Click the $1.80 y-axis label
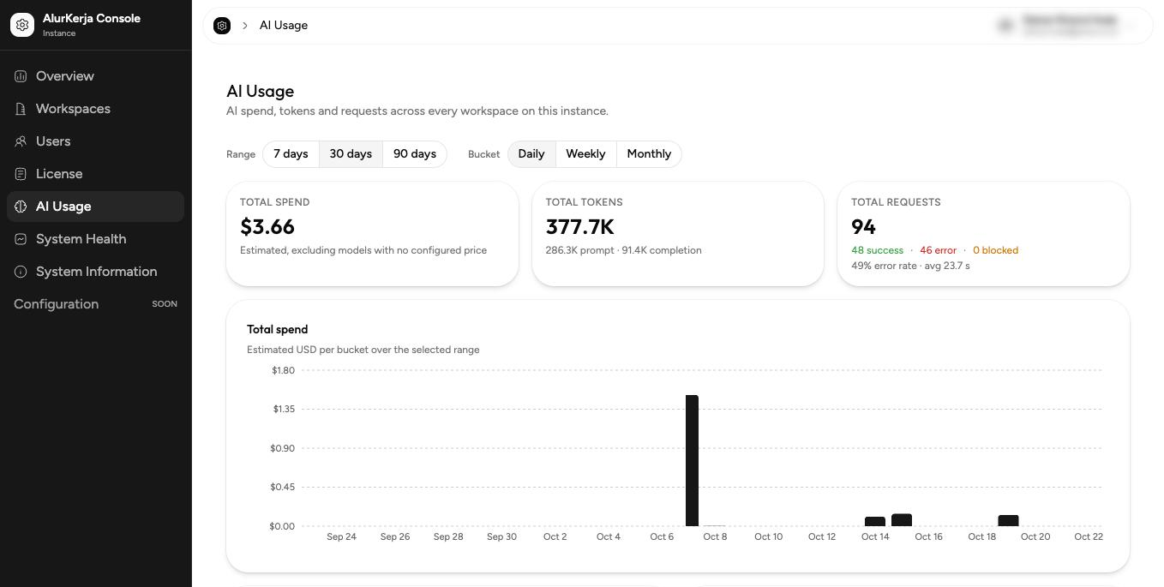Image resolution: width=1164 pixels, height=587 pixels. point(283,370)
